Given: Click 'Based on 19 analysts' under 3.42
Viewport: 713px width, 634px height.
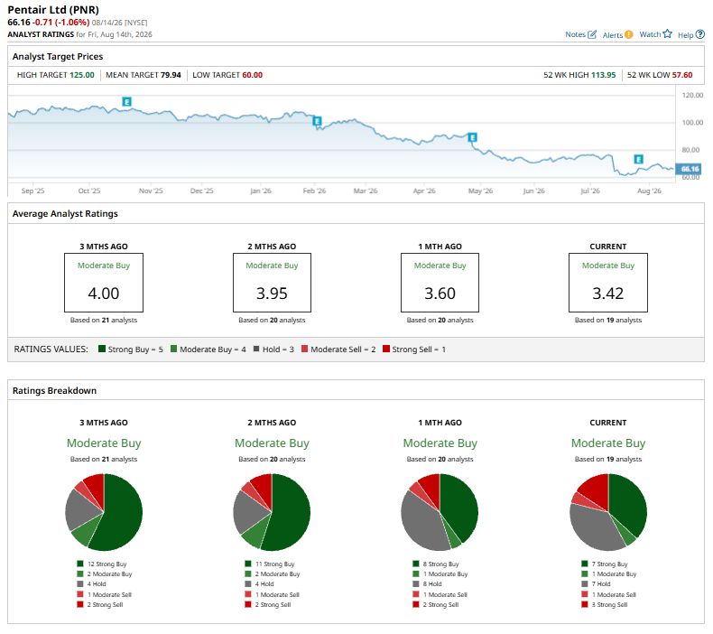Looking at the screenshot, I should pos(608,320).
